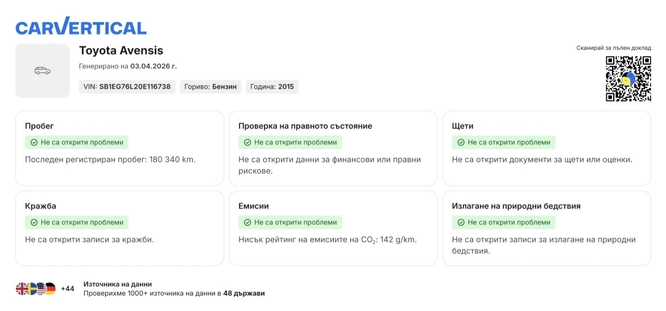Click the generated date 03.04.2026 г.
Image resolution: width=666 pixels, height=311 pixels.
tap(154, 67)
